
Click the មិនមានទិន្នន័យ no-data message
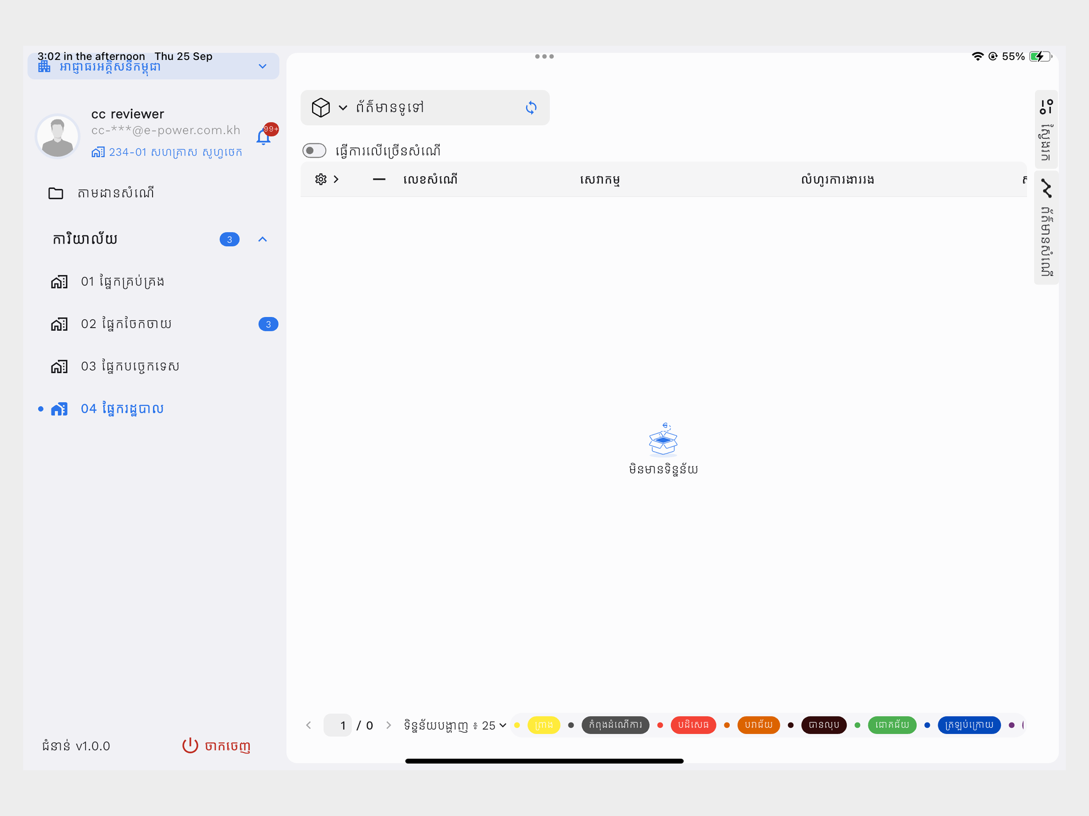pyautogui.click(x=663, y=469)
